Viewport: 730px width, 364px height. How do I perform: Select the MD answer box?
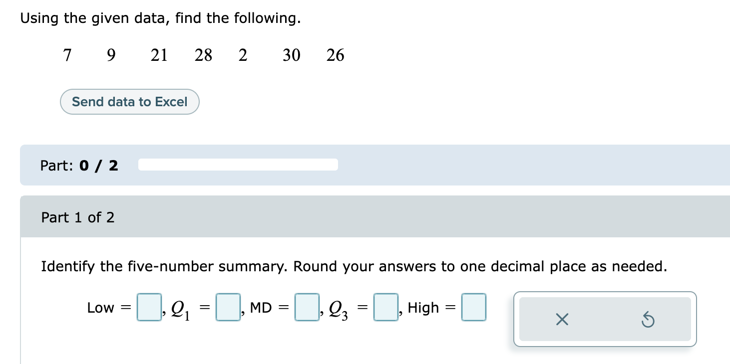coord(307,307)
